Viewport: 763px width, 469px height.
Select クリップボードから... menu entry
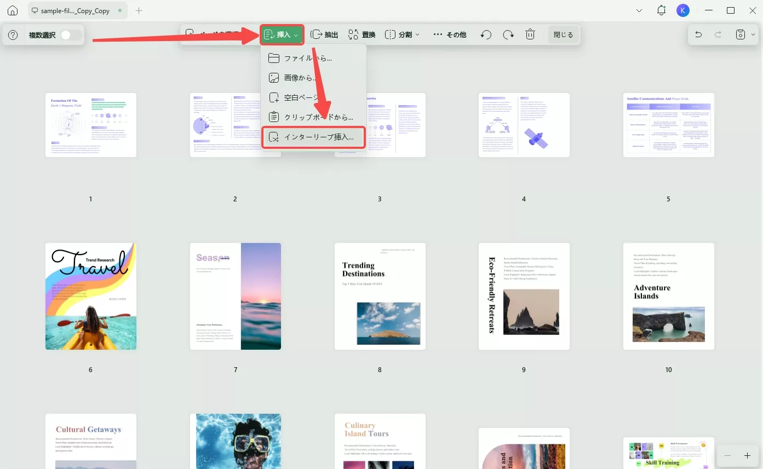point(313,117)
